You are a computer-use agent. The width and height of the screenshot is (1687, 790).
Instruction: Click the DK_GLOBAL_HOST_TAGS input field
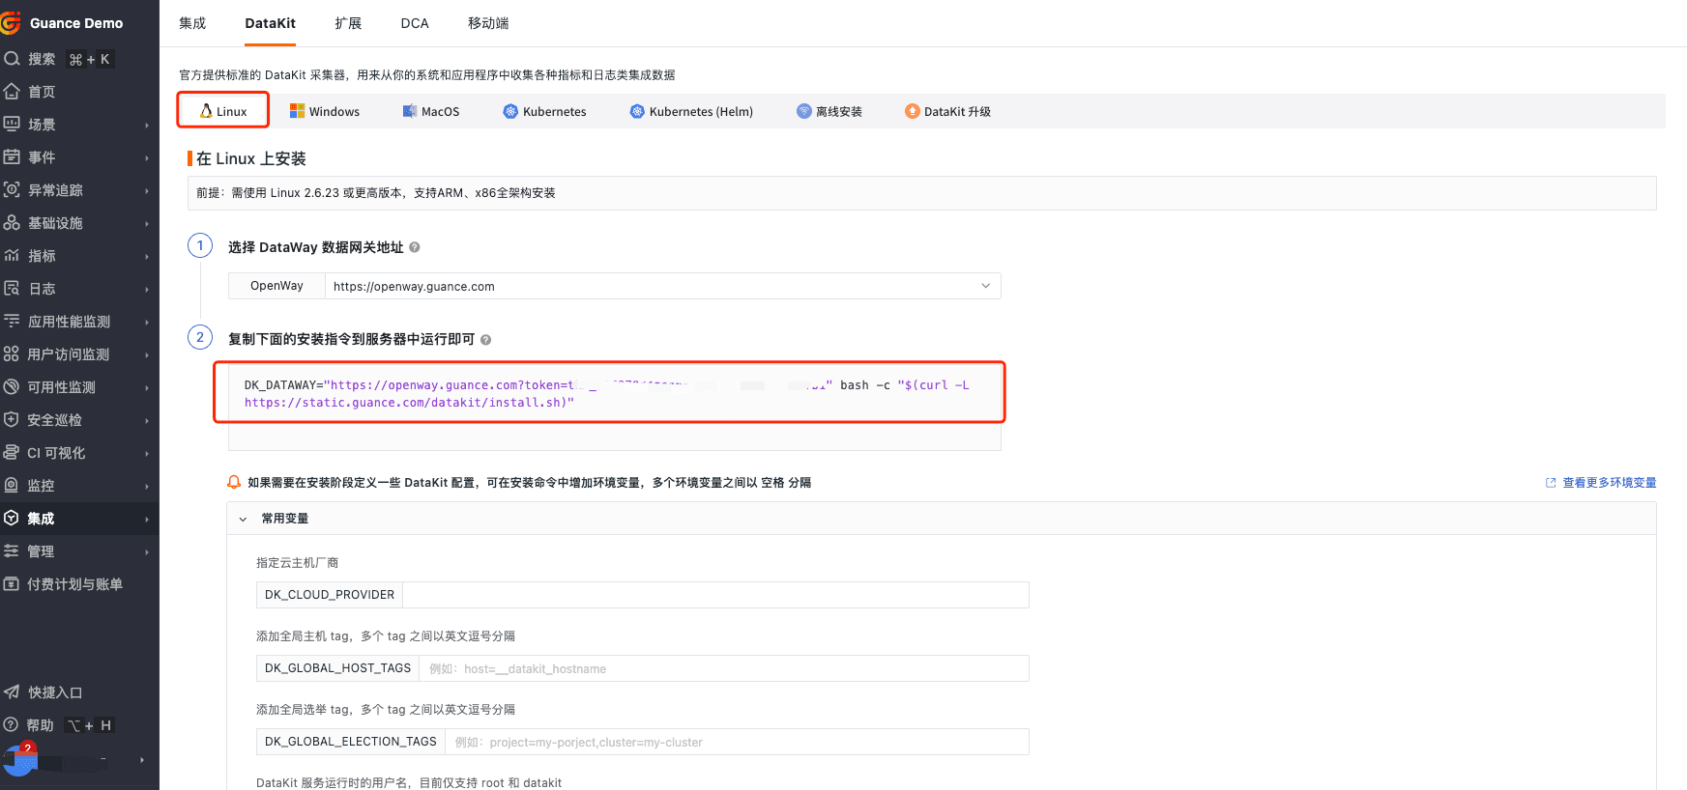tap(724, 668)
